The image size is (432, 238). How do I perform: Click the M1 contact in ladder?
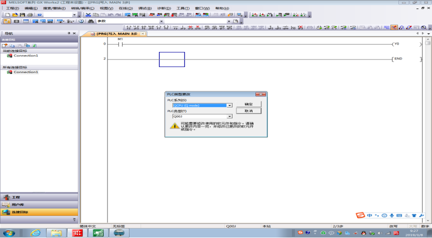tap(120, 44)
